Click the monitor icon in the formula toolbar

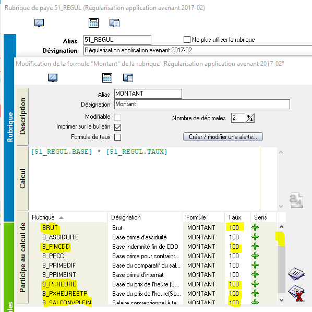[x=53, y=78]
